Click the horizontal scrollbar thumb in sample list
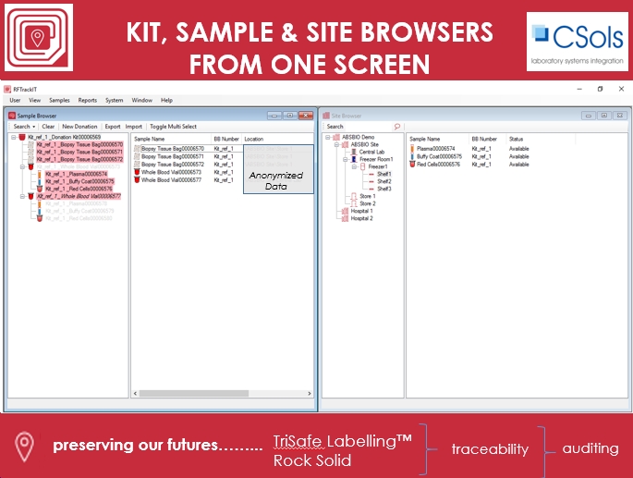The width and height of the screenshot is (633, 478). 194,393
